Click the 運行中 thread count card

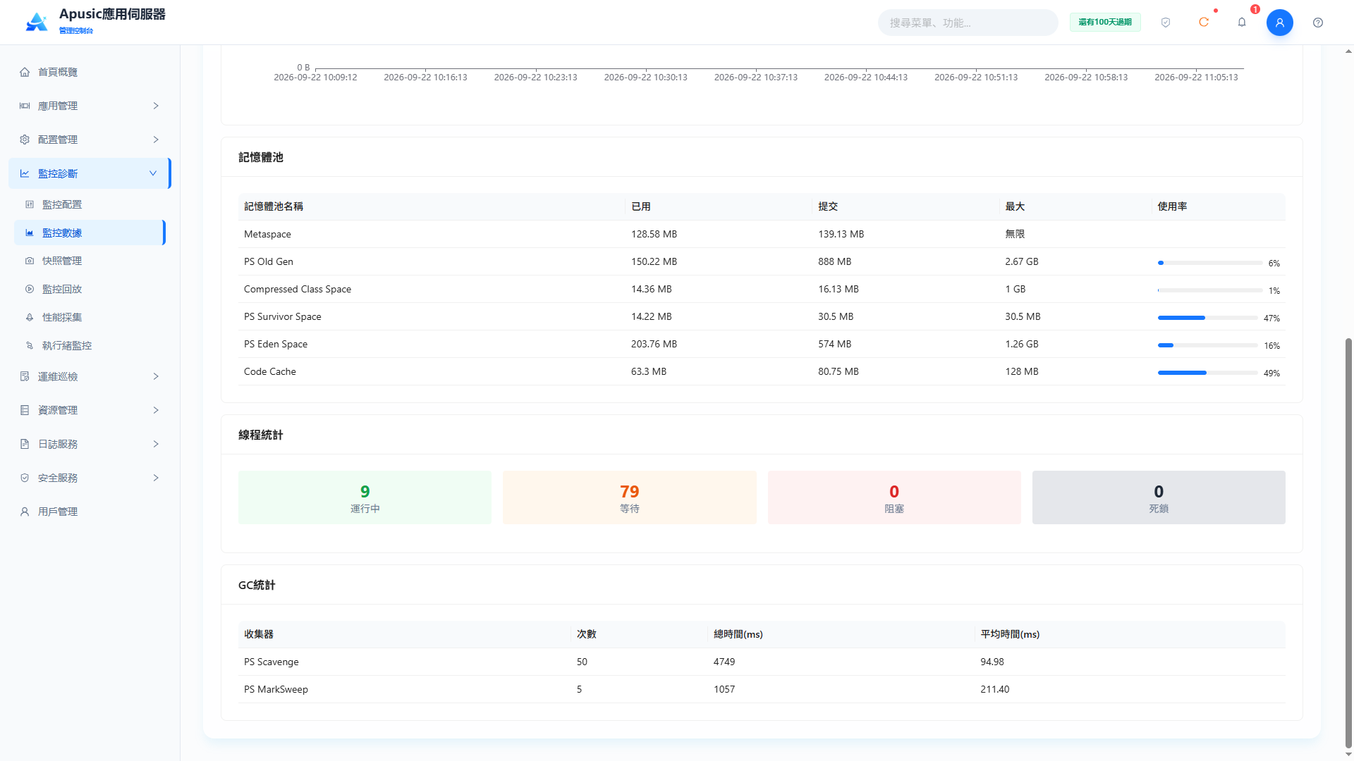(365, 497)
